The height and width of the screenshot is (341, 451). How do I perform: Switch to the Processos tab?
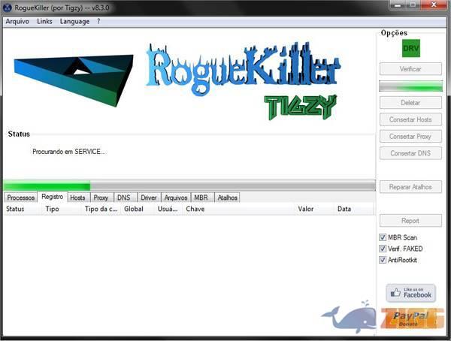point(20,198)
